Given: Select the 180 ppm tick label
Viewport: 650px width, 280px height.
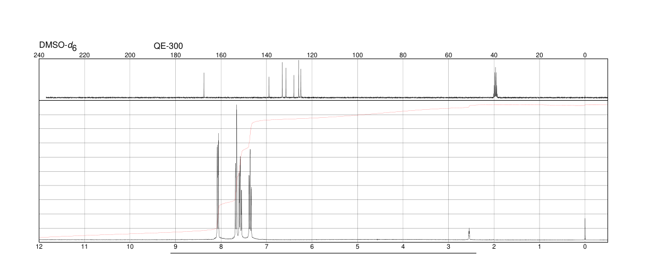Looking at the screenshot, I should [x=175, y=55].
